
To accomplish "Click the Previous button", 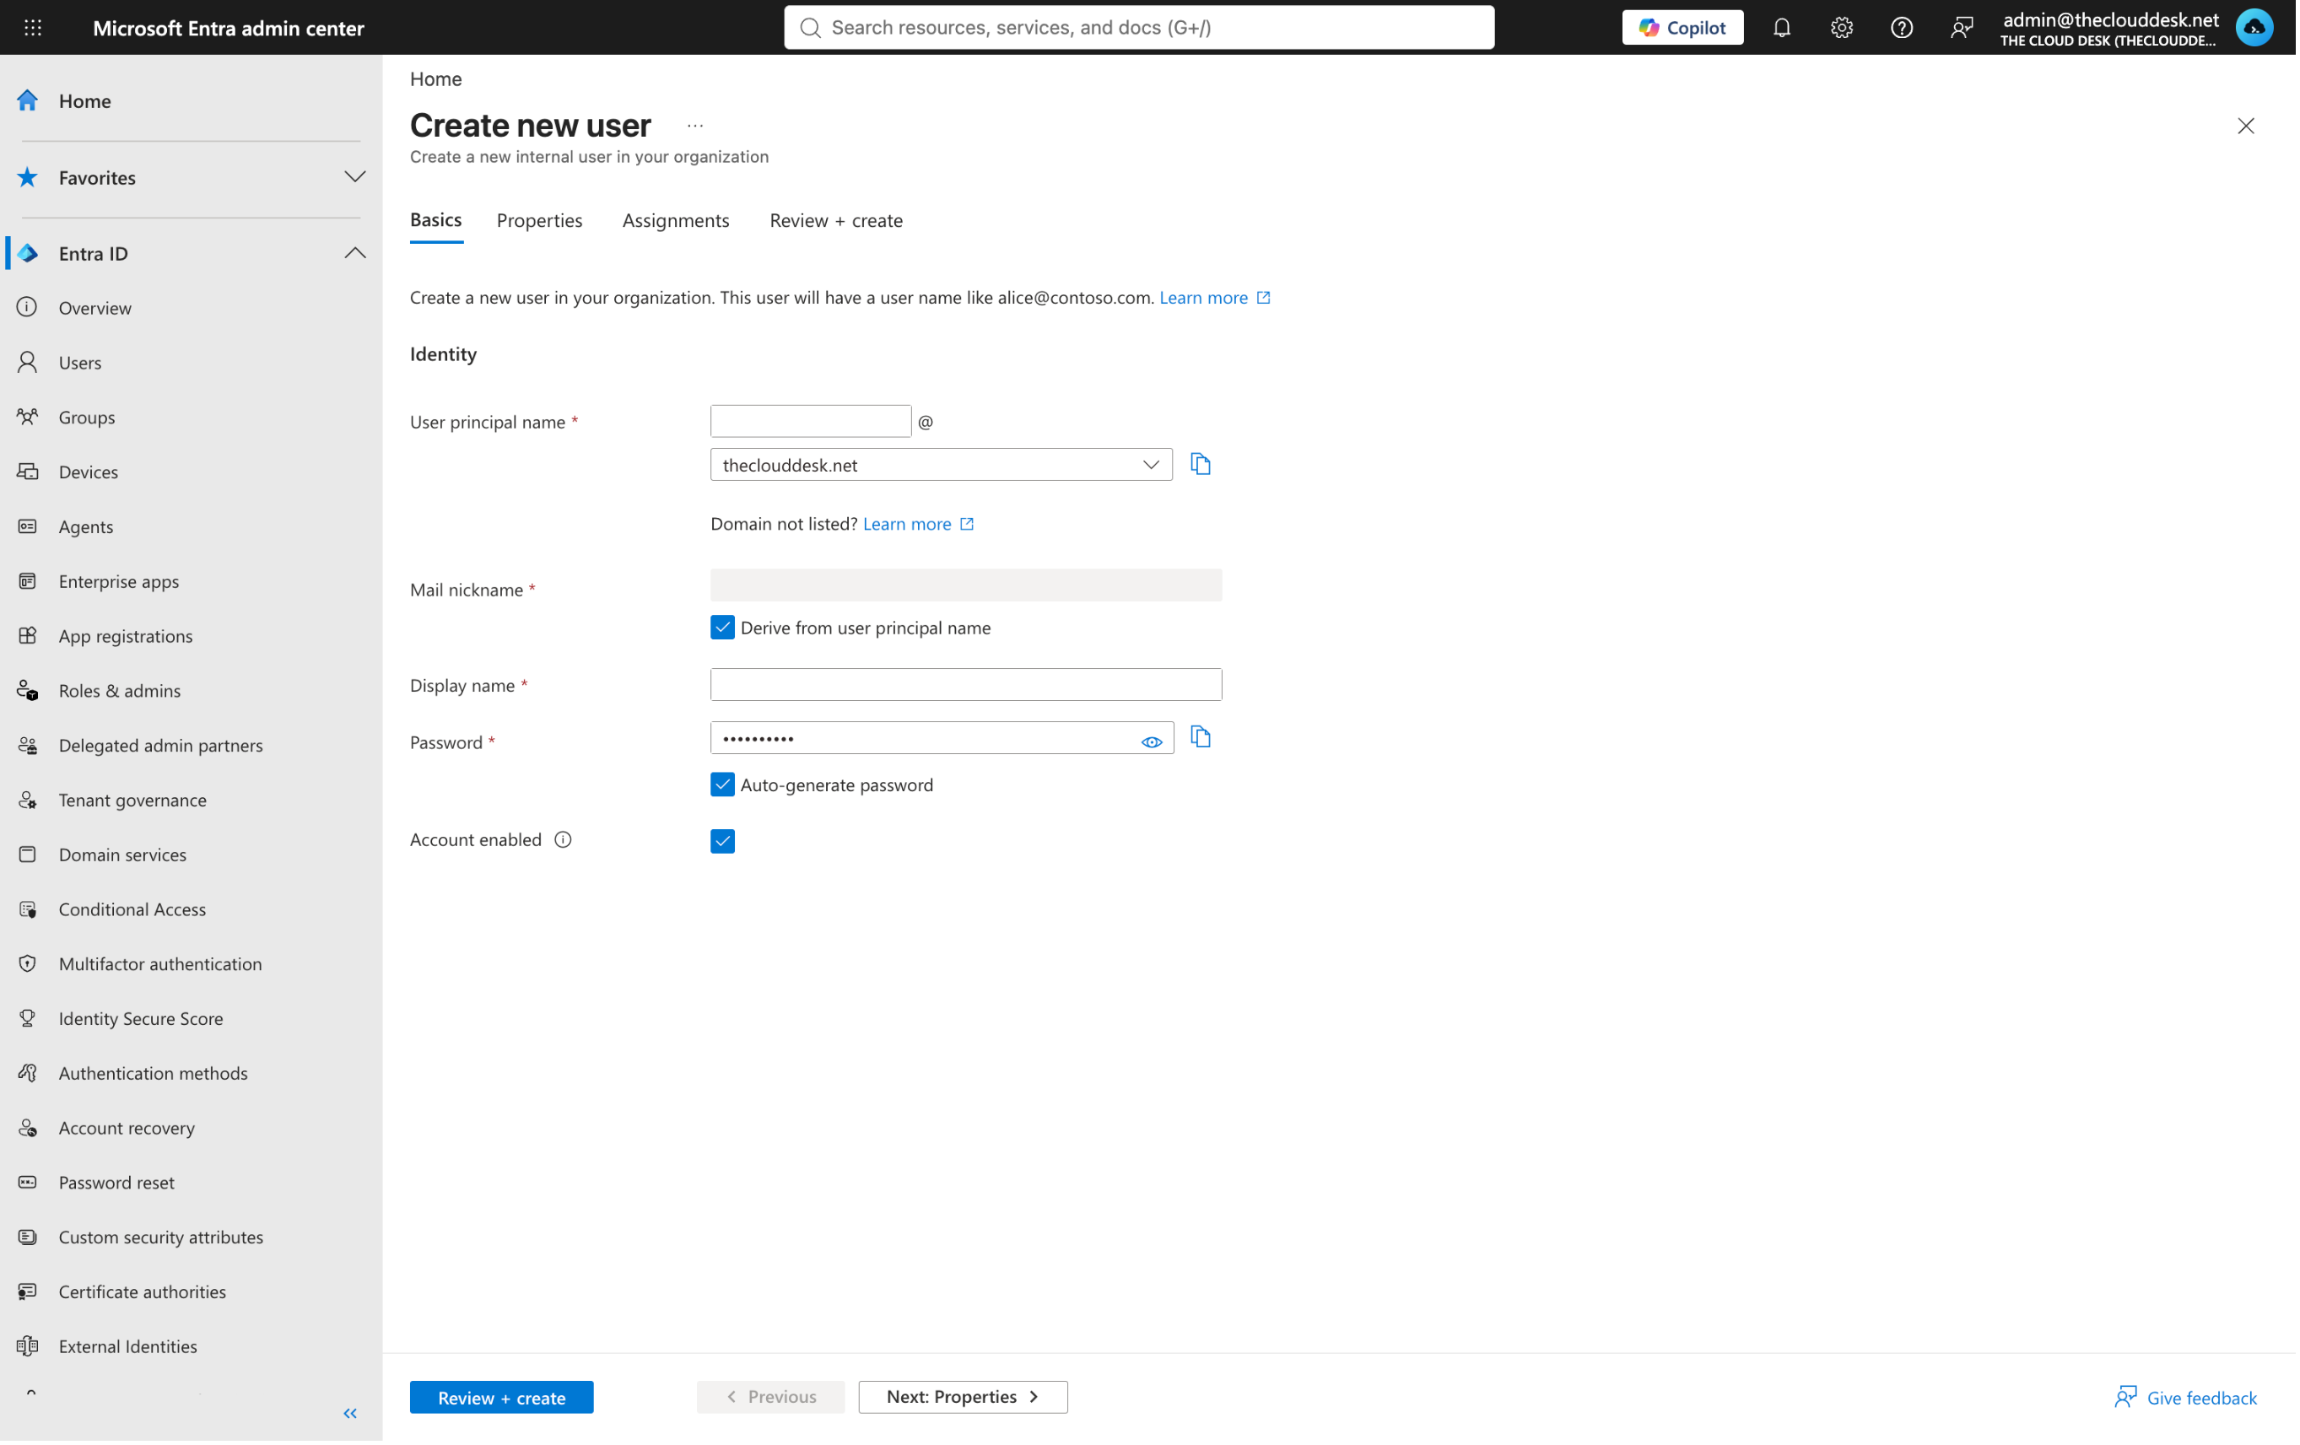I will [x=771, y=1397].
